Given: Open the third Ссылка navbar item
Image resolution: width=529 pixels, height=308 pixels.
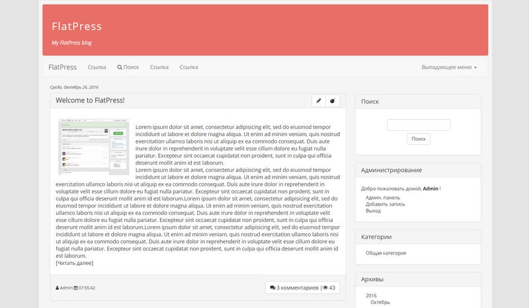Looking at the screenshot, I should coord(188,67).
